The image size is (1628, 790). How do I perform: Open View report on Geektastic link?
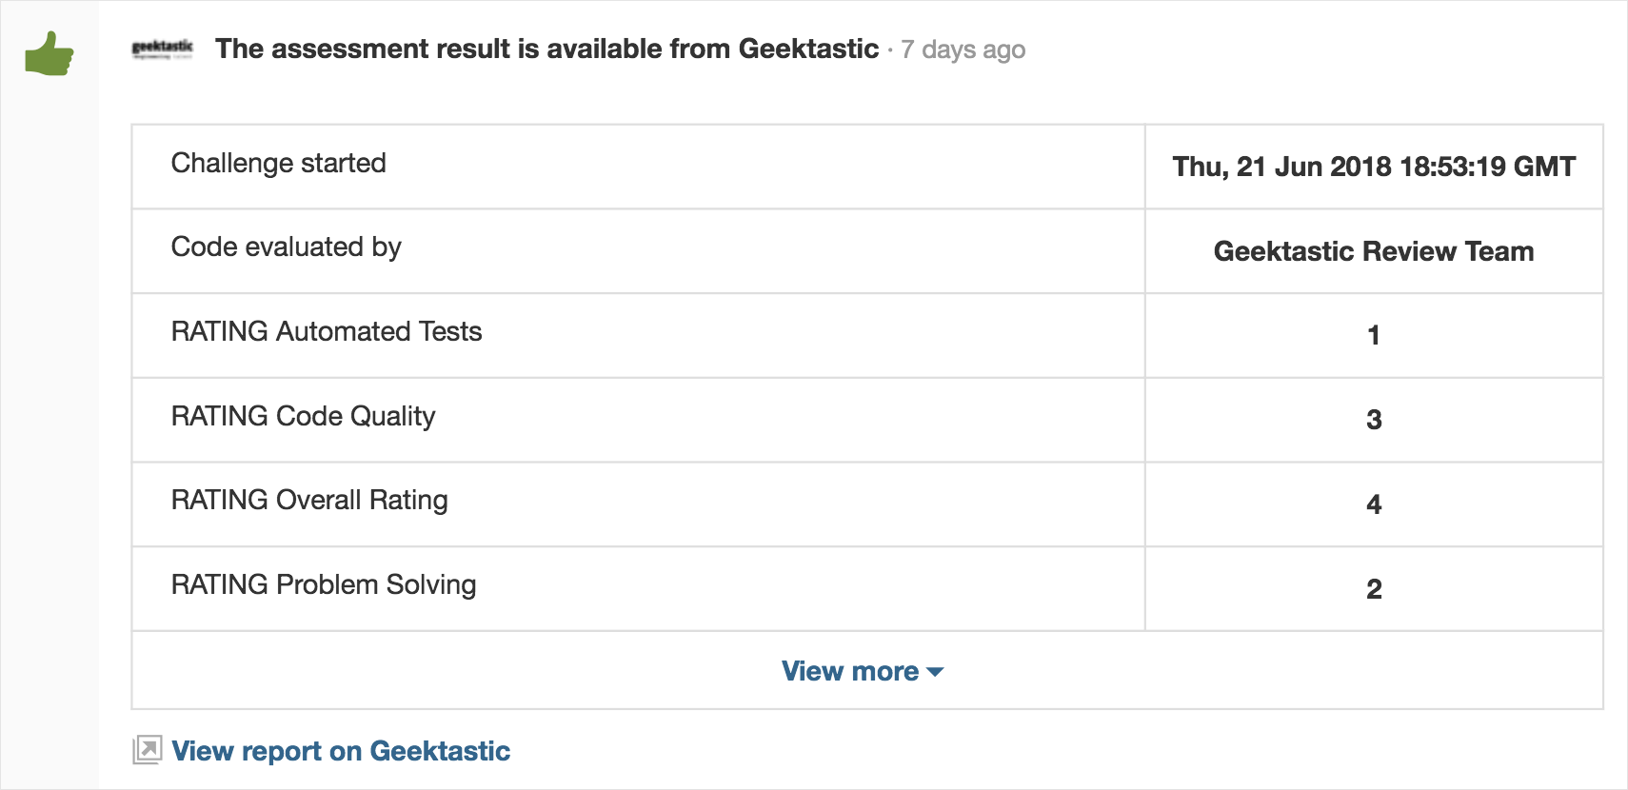(x=341, y=751)
